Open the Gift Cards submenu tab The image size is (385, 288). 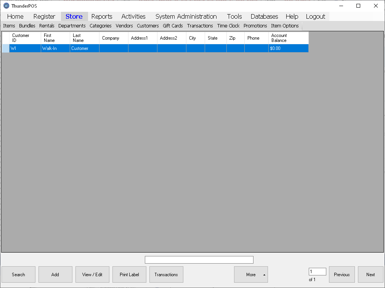click(x=173, y=26)
